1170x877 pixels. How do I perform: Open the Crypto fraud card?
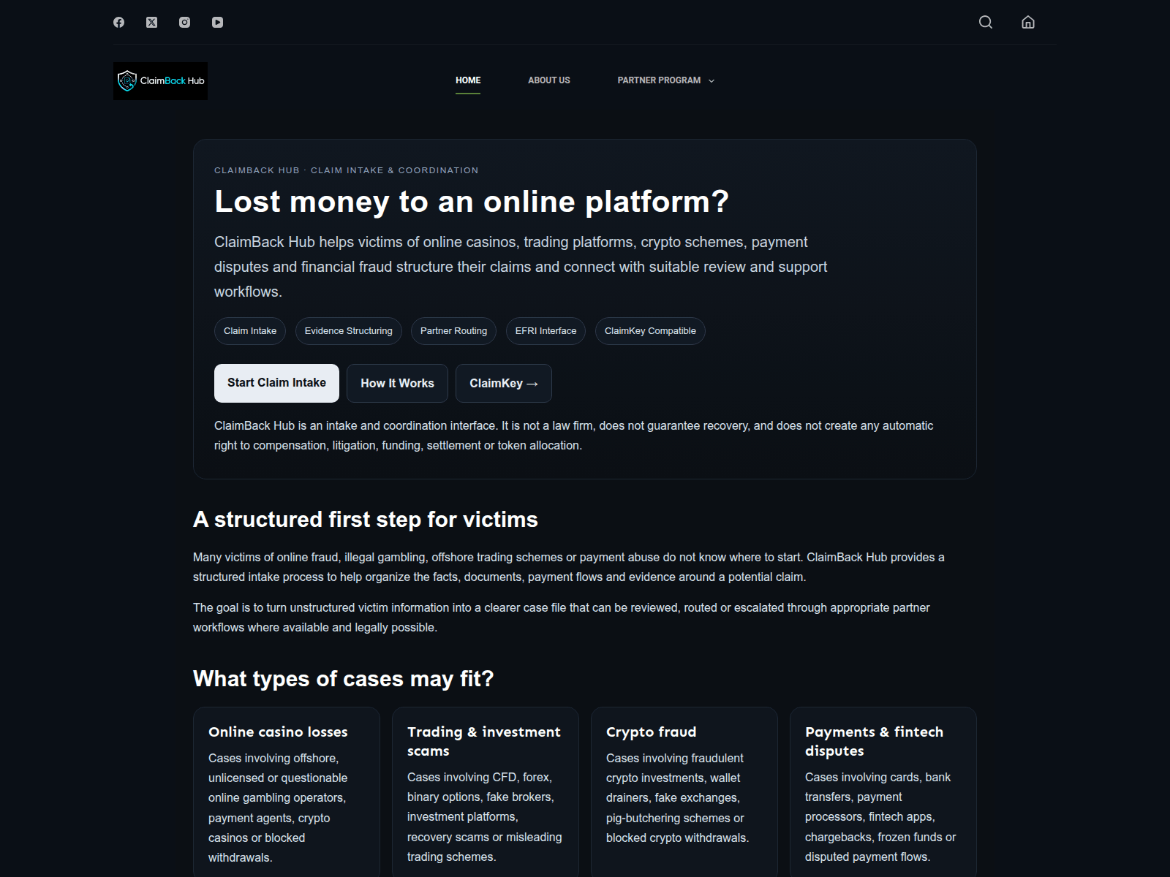click(684, 791)
